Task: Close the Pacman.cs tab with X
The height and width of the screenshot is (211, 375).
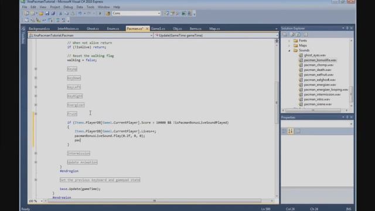Action: coord(147,29)
